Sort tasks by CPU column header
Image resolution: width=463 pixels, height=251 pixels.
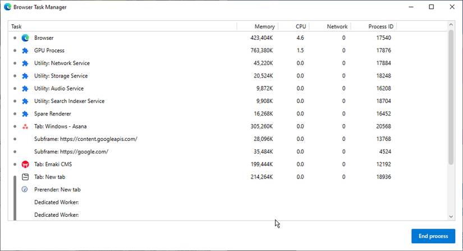(301, 26)
